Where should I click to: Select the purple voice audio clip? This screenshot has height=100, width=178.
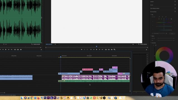(x=96, y=77)
